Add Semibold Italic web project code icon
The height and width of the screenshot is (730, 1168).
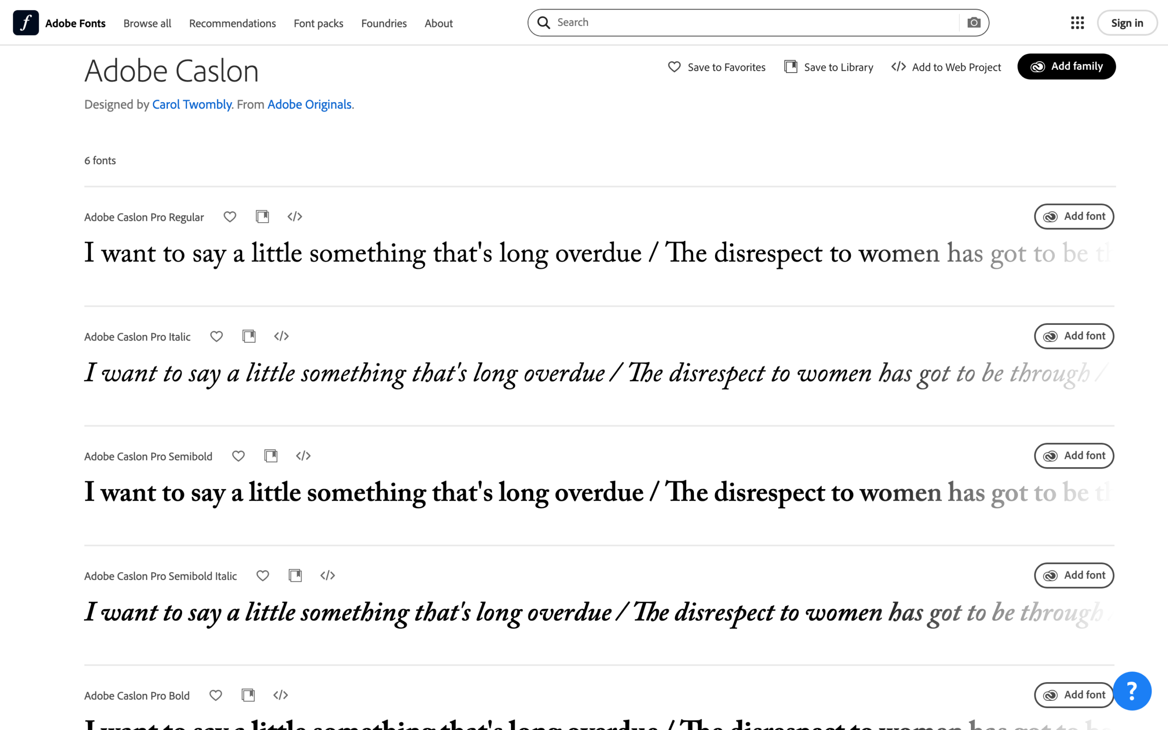[x=328, y=575]
